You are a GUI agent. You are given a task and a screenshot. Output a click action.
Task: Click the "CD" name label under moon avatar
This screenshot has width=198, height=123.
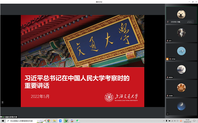(168, 114)
